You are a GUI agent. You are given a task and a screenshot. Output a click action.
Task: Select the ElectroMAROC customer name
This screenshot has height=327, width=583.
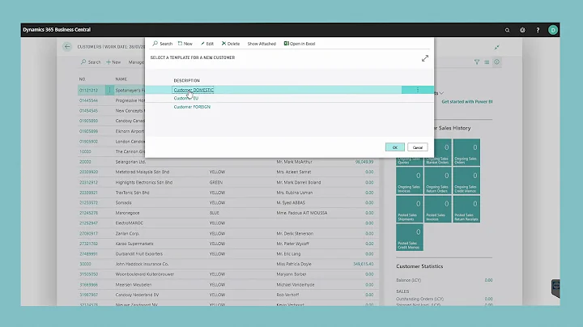point(129,223)
